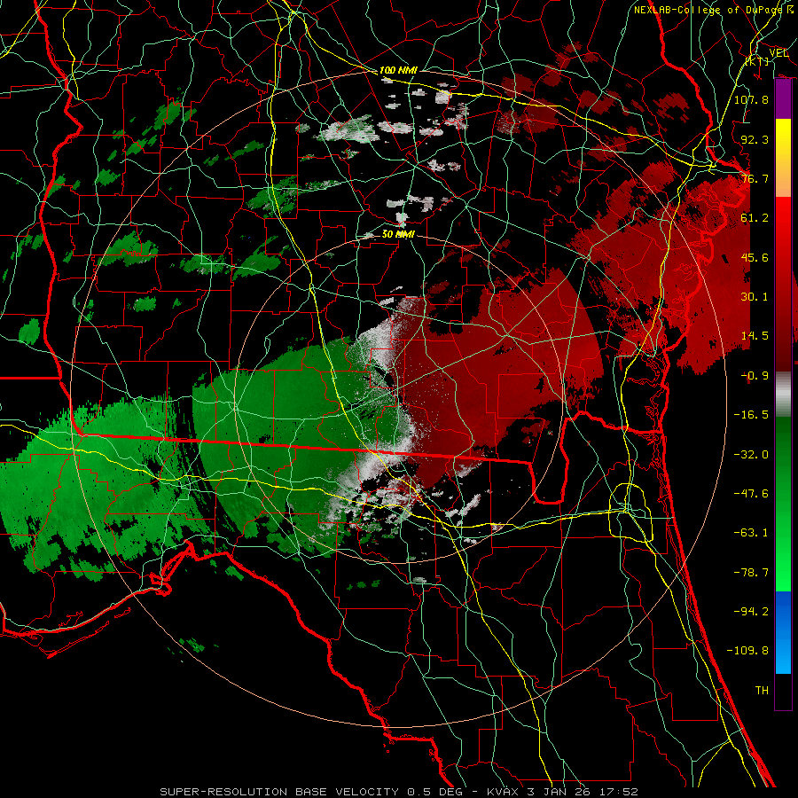This screenshot has width=798, height=798.
Task: Pick the purple segment of the color bar
Action: 783,99
